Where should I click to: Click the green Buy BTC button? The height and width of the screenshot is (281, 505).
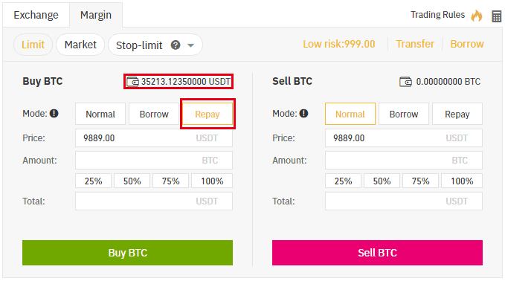(x=127, y=253)
